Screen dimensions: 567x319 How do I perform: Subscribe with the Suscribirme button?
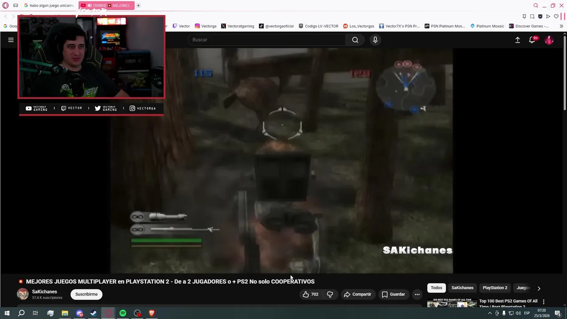coord(86,294)
